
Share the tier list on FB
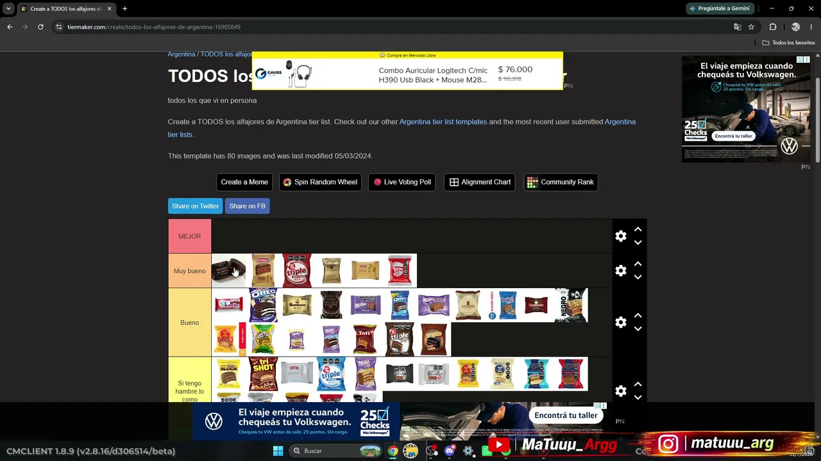point(247,206)
